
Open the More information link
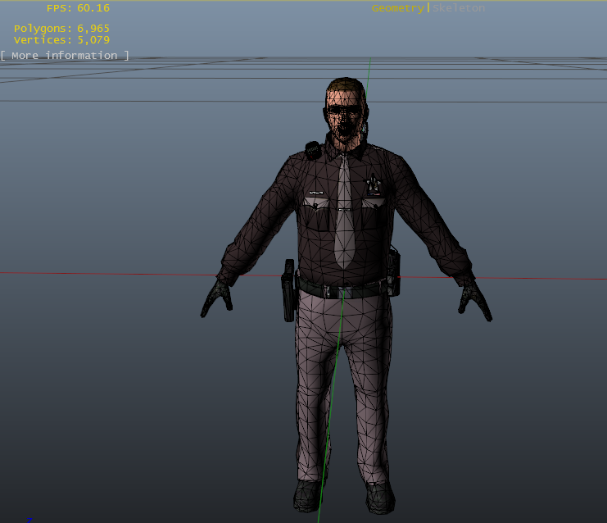tap(65, 56)
